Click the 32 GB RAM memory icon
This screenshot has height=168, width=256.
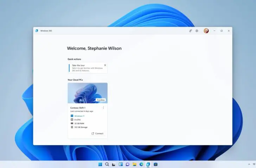pyautogui.click(x=72, y=123)
